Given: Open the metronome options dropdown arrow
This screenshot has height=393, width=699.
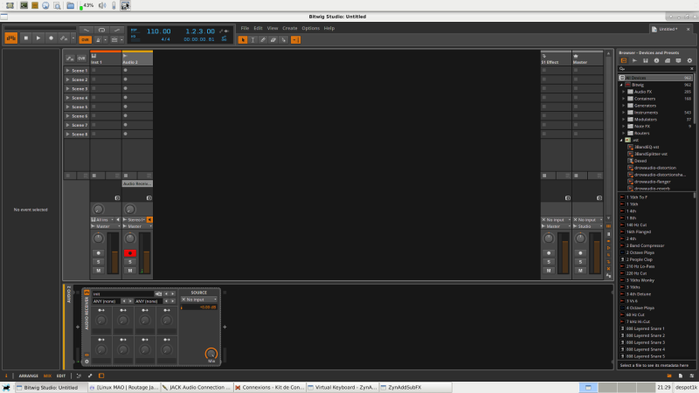Looking at the screenshot, I should (105, 39).
